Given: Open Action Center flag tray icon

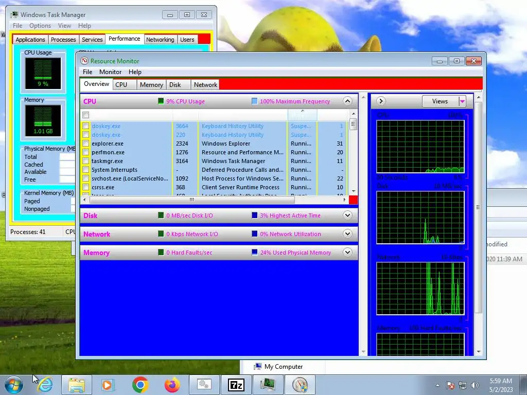Looking at the screenshot, I should [x=450, y=385].
